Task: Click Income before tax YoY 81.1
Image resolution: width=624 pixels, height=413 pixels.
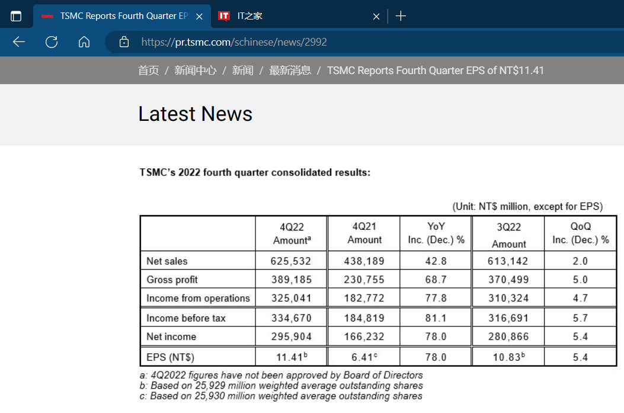Action: (x=436, y=318)
